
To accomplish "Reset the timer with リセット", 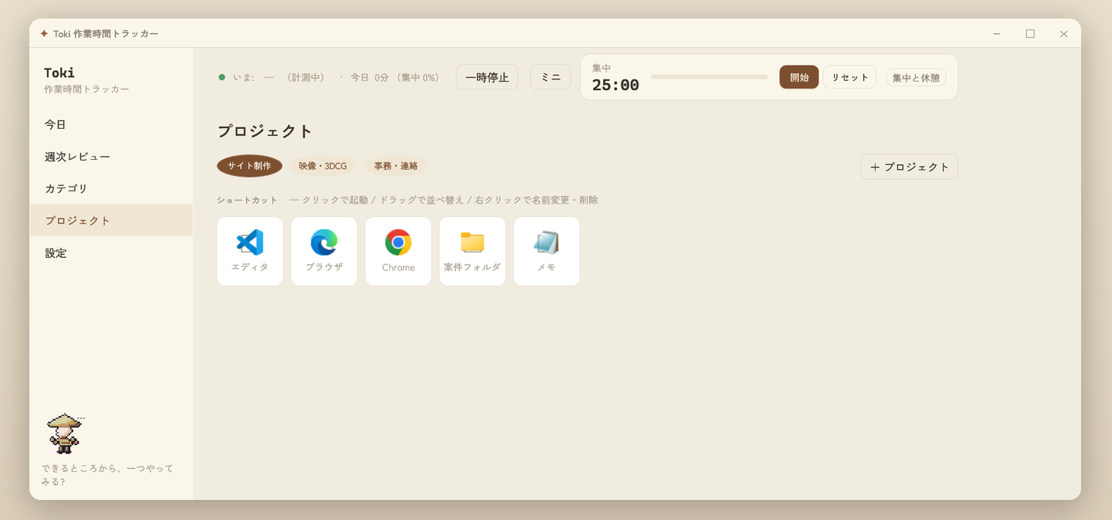I will pos(849,77).
